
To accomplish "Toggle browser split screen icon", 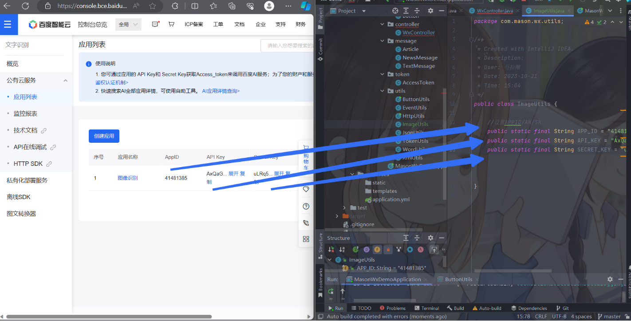I will [195, 6].
